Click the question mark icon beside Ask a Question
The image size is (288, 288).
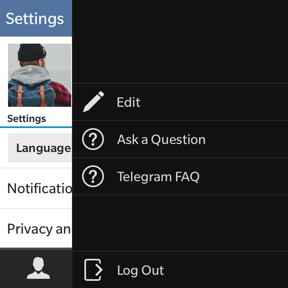coord(93,139)
